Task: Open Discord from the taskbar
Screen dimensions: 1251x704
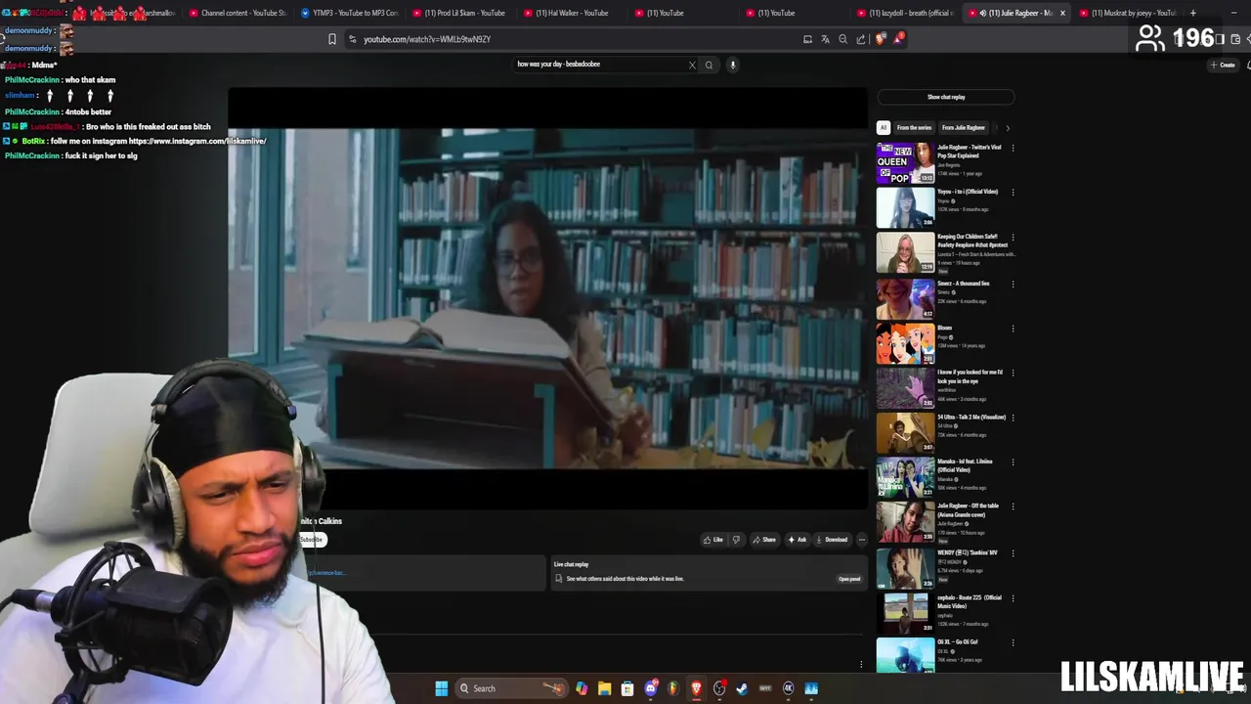Action: (x=651, y=688)
